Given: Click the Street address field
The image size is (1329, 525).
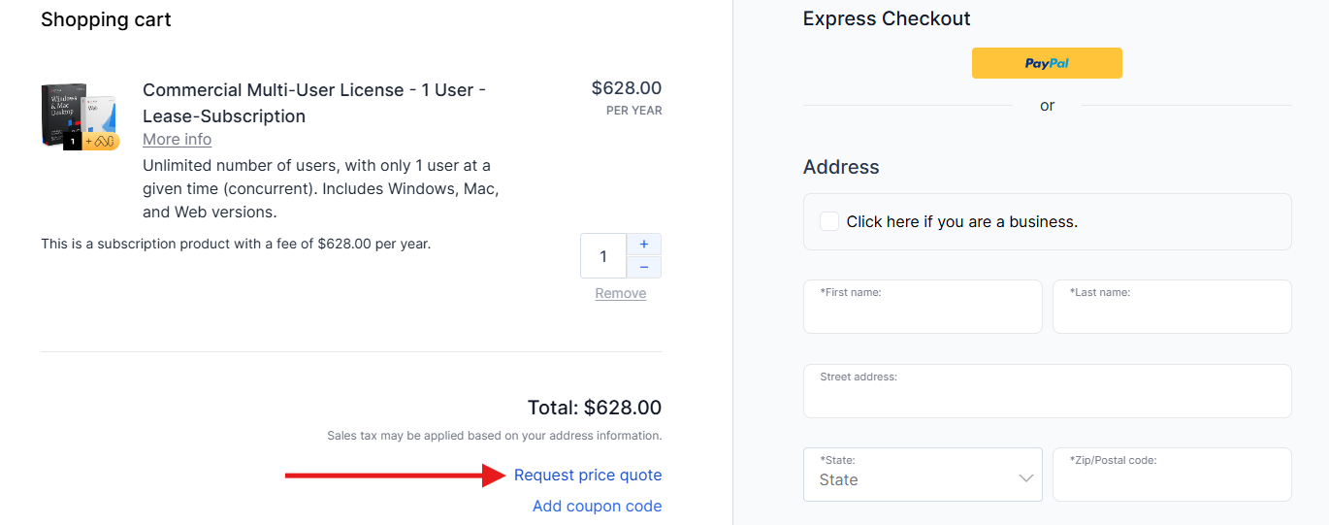Looking at the screenshot, I should pos(1047,396).
